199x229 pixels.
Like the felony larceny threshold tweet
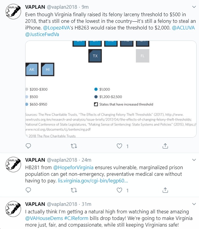tap(119, 146)
